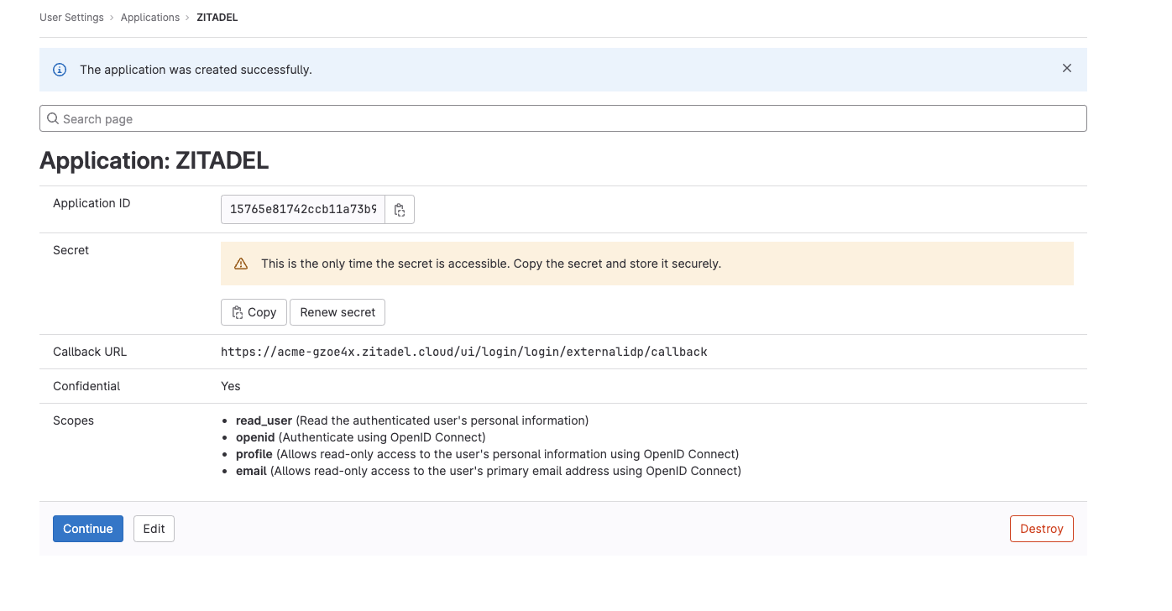Click the read_user scope entry
Screen dimensions: 1172x611
(x=264, y=420)
